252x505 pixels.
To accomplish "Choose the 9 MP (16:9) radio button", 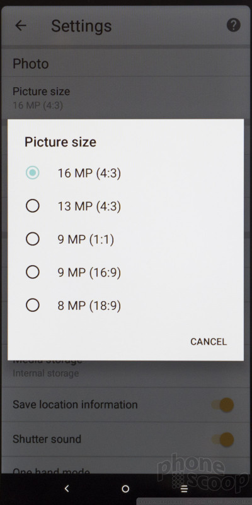I will point(33,272).
